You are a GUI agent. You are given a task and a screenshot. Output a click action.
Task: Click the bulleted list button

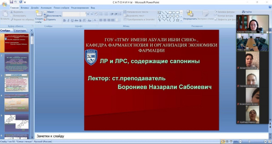101,14
